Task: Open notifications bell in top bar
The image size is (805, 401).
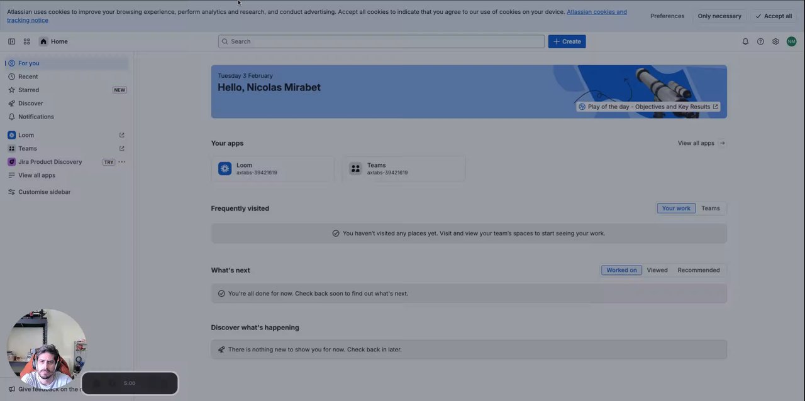Action: [745, 41]
